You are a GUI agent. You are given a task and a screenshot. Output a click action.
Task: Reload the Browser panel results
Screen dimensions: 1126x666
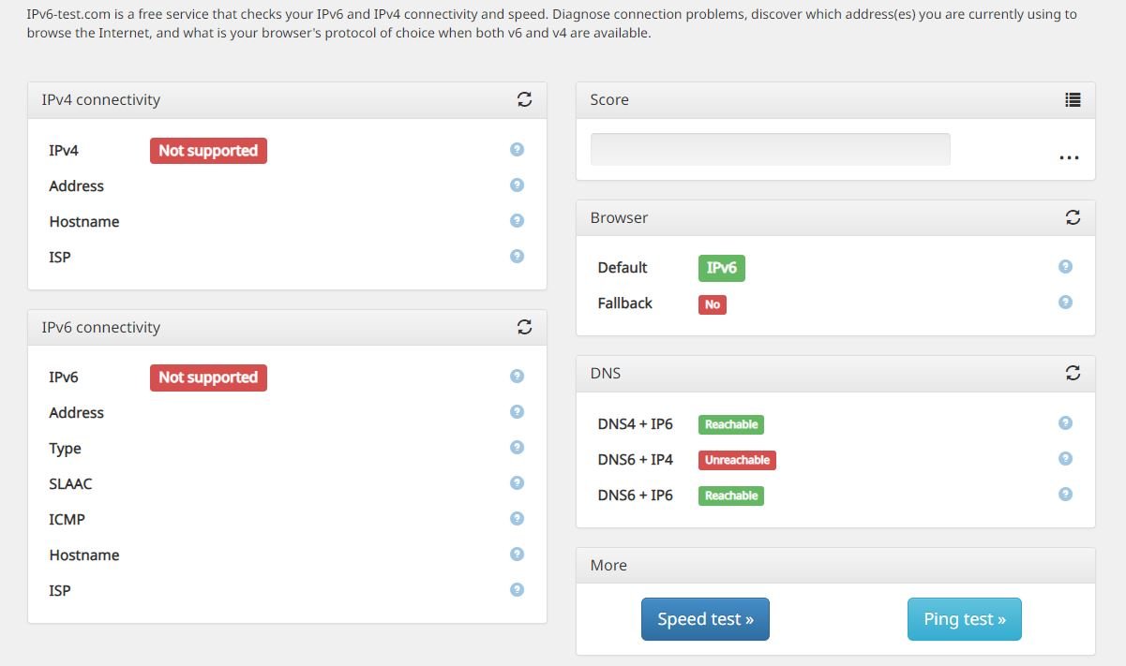tap(1073, 217)
